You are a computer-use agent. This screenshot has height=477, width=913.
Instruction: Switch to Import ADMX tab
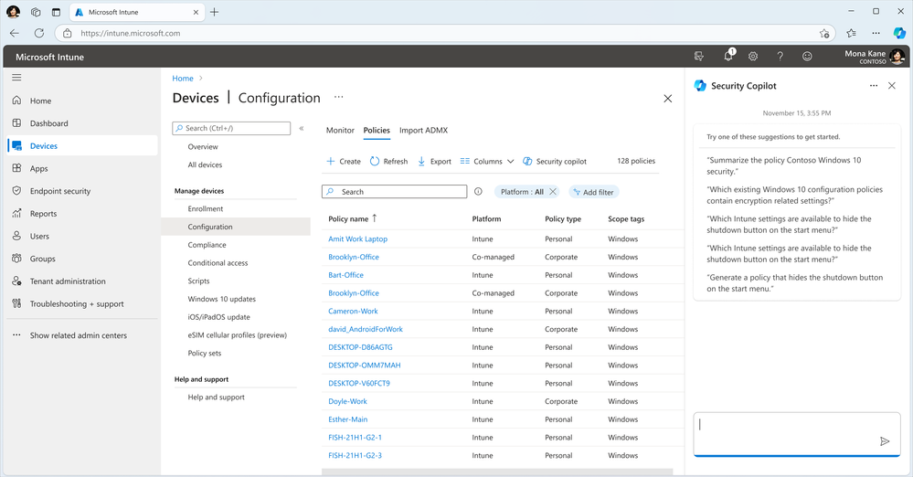tap(423, 131)
